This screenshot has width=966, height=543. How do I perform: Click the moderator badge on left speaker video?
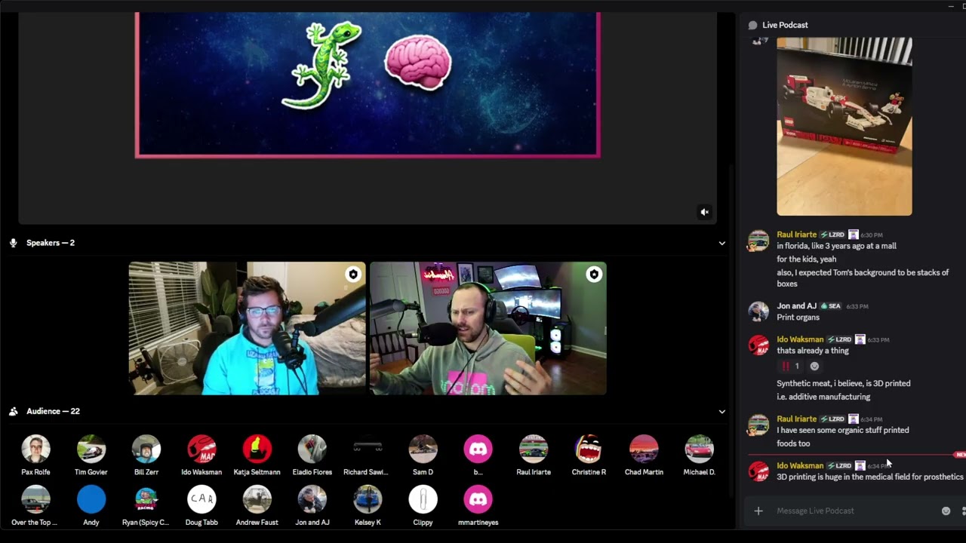tap(353, 275)
